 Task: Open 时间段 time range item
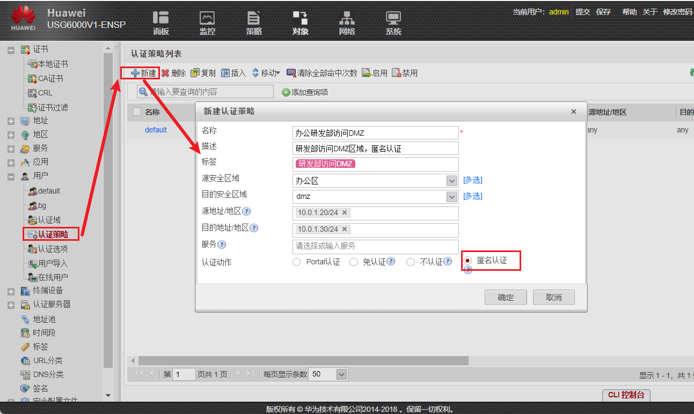pos(44,333)
